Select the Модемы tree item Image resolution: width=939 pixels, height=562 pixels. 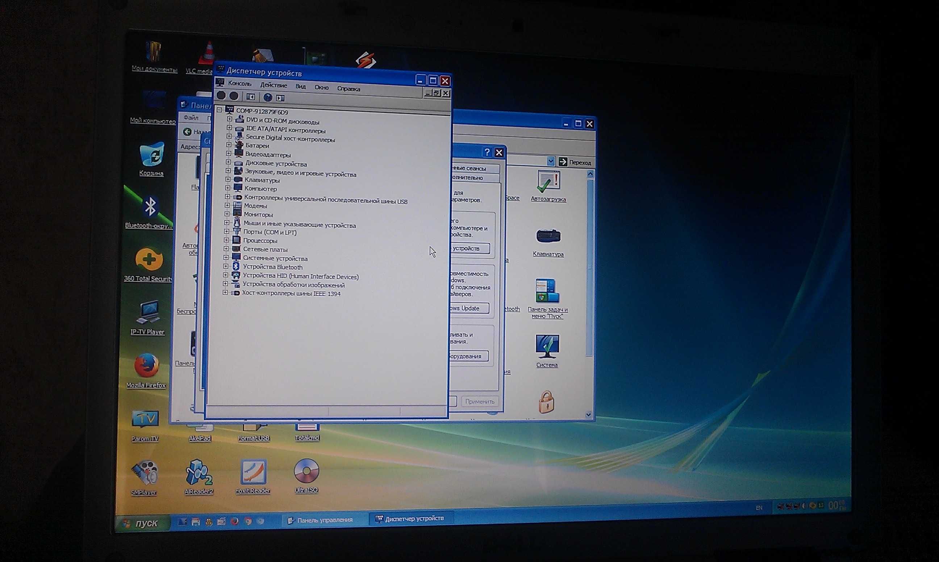255,206
